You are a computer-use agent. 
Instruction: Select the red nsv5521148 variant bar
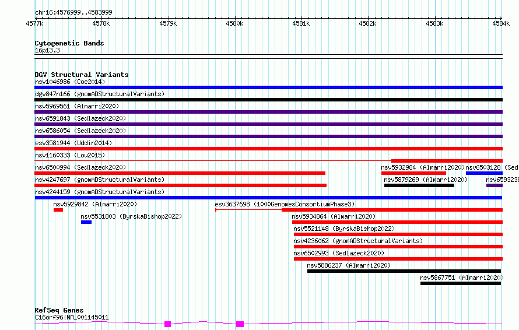(398, 234)
